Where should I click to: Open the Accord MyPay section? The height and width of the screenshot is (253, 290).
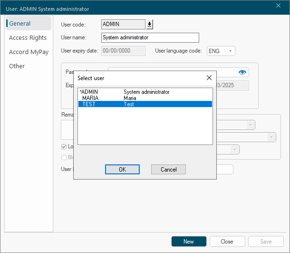29,52
